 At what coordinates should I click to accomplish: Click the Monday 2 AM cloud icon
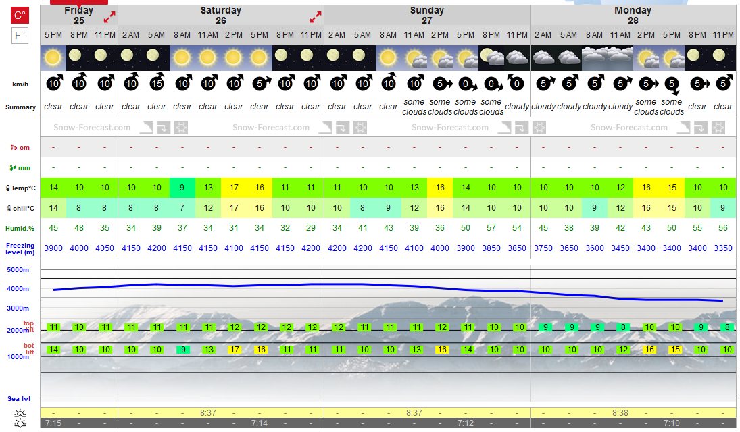tap(543, 57)
